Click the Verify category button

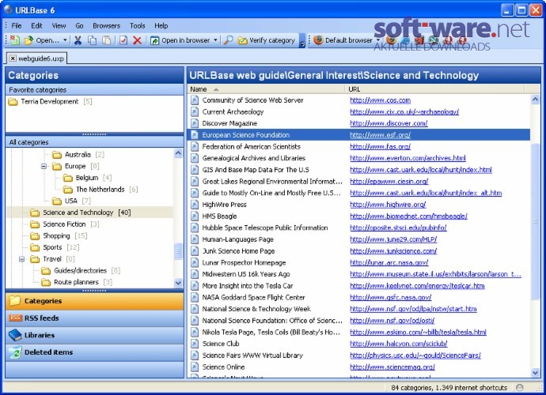pyautogui.click(x=267, y=40)
